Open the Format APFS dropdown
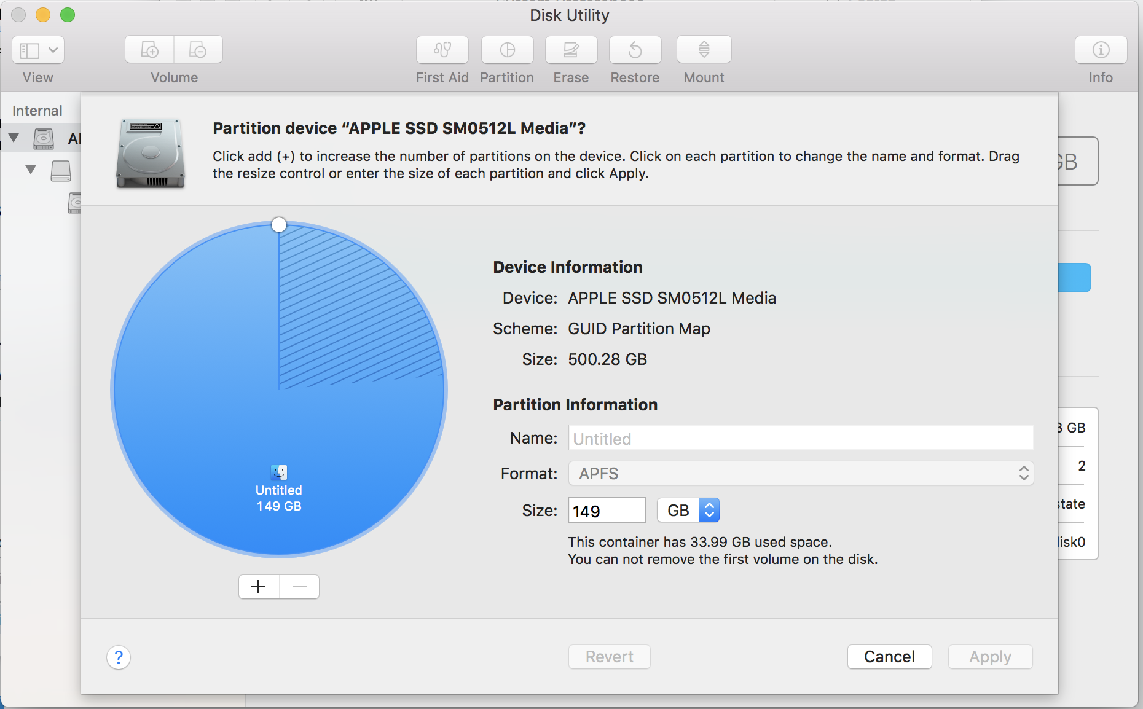Screen dimensions: 1143x709 (801, 474)
